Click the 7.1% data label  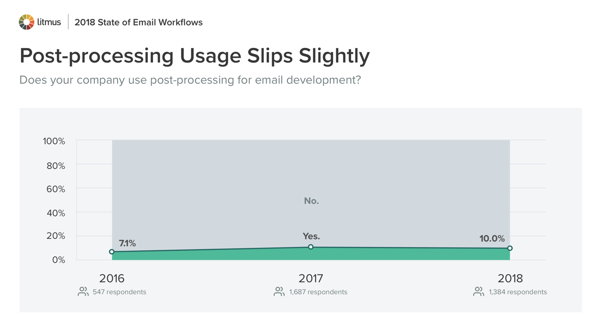coord(127,243)
